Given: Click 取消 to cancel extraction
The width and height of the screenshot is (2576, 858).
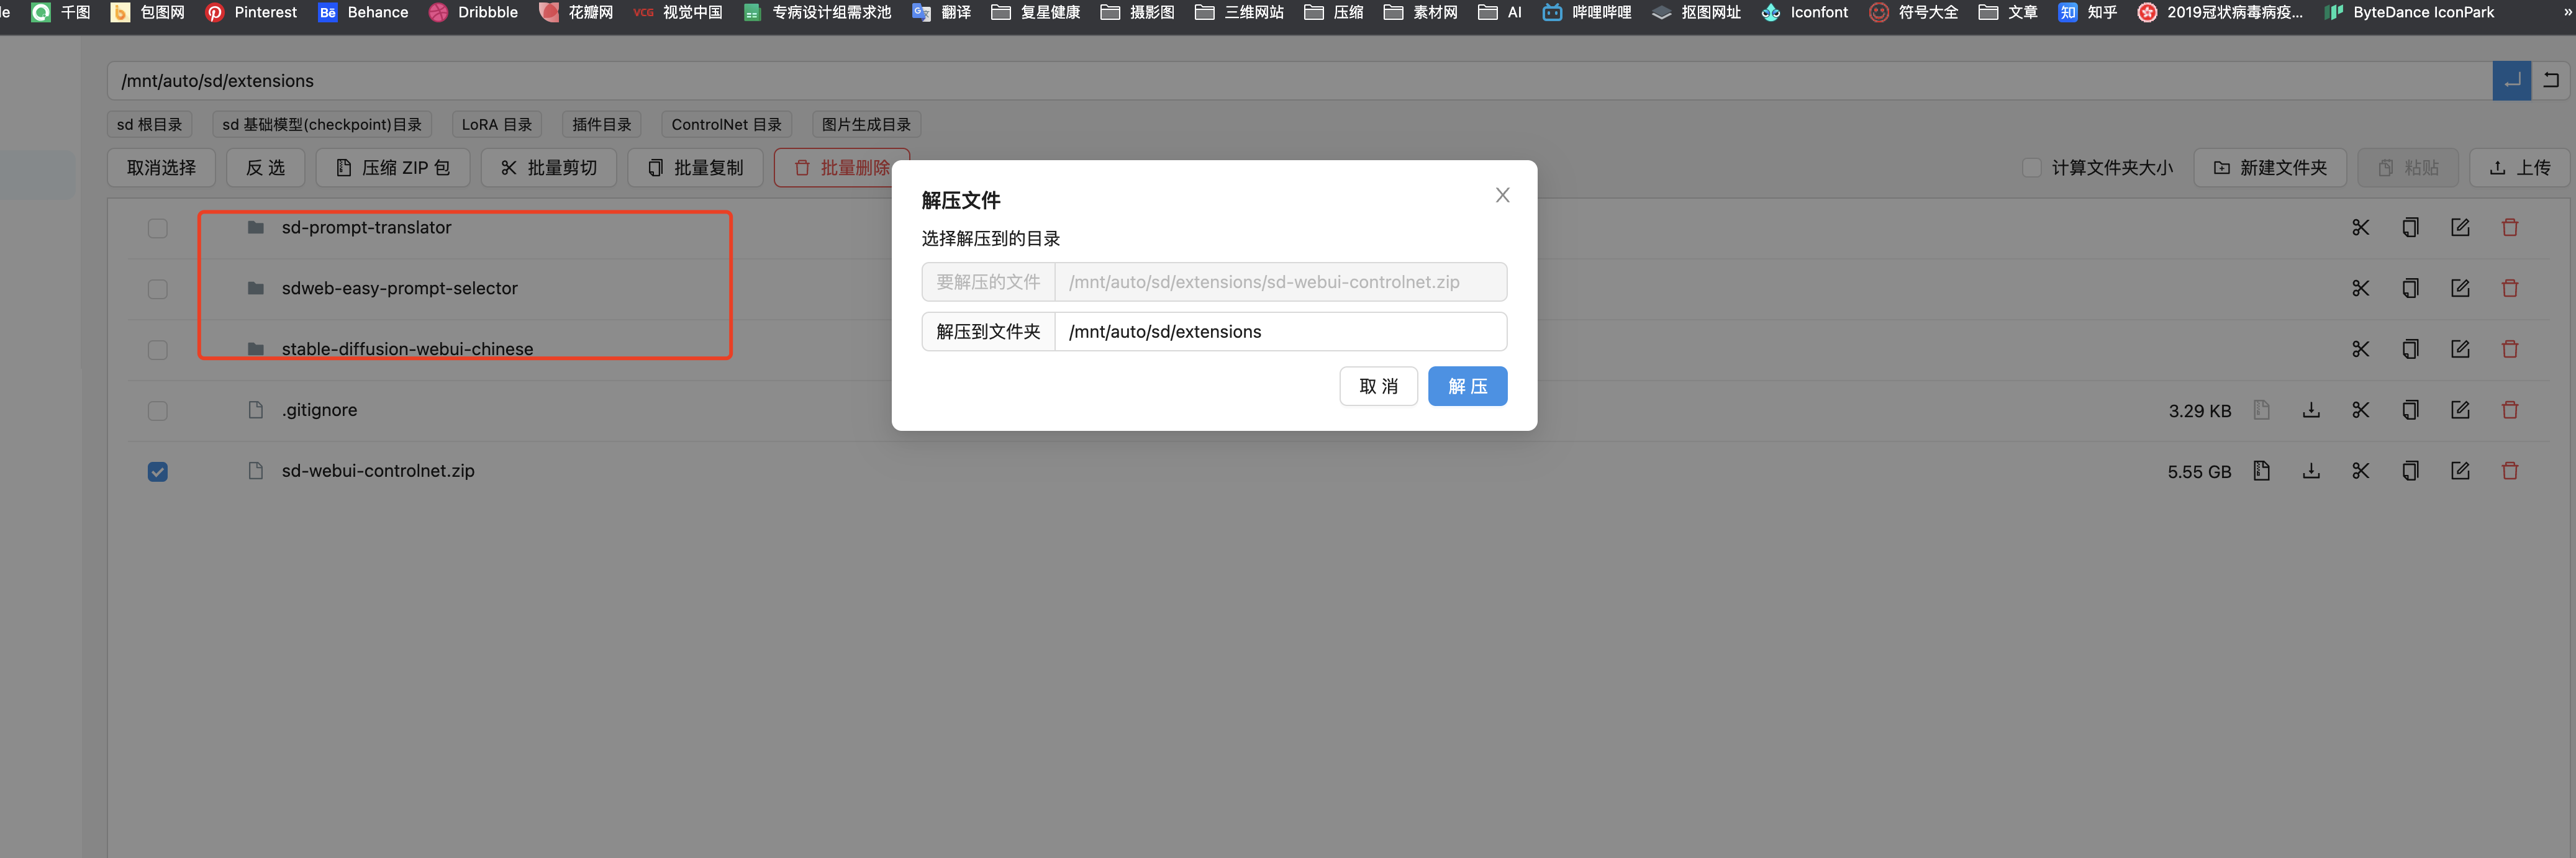Looking at the screenshot, I should [1377, 386].
